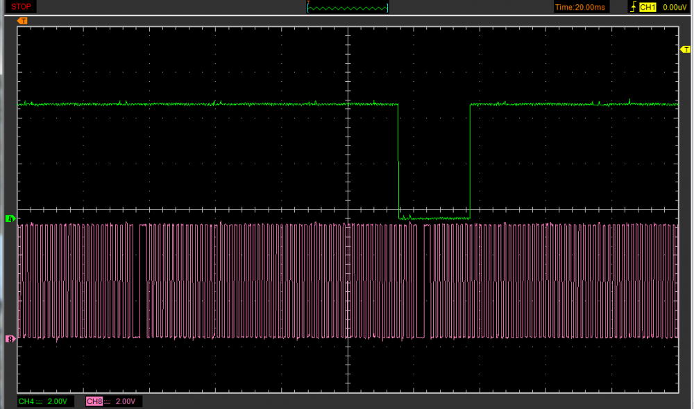Click the rising edge of the green pulse
The image size is (694, 409).
click(470, 161)
